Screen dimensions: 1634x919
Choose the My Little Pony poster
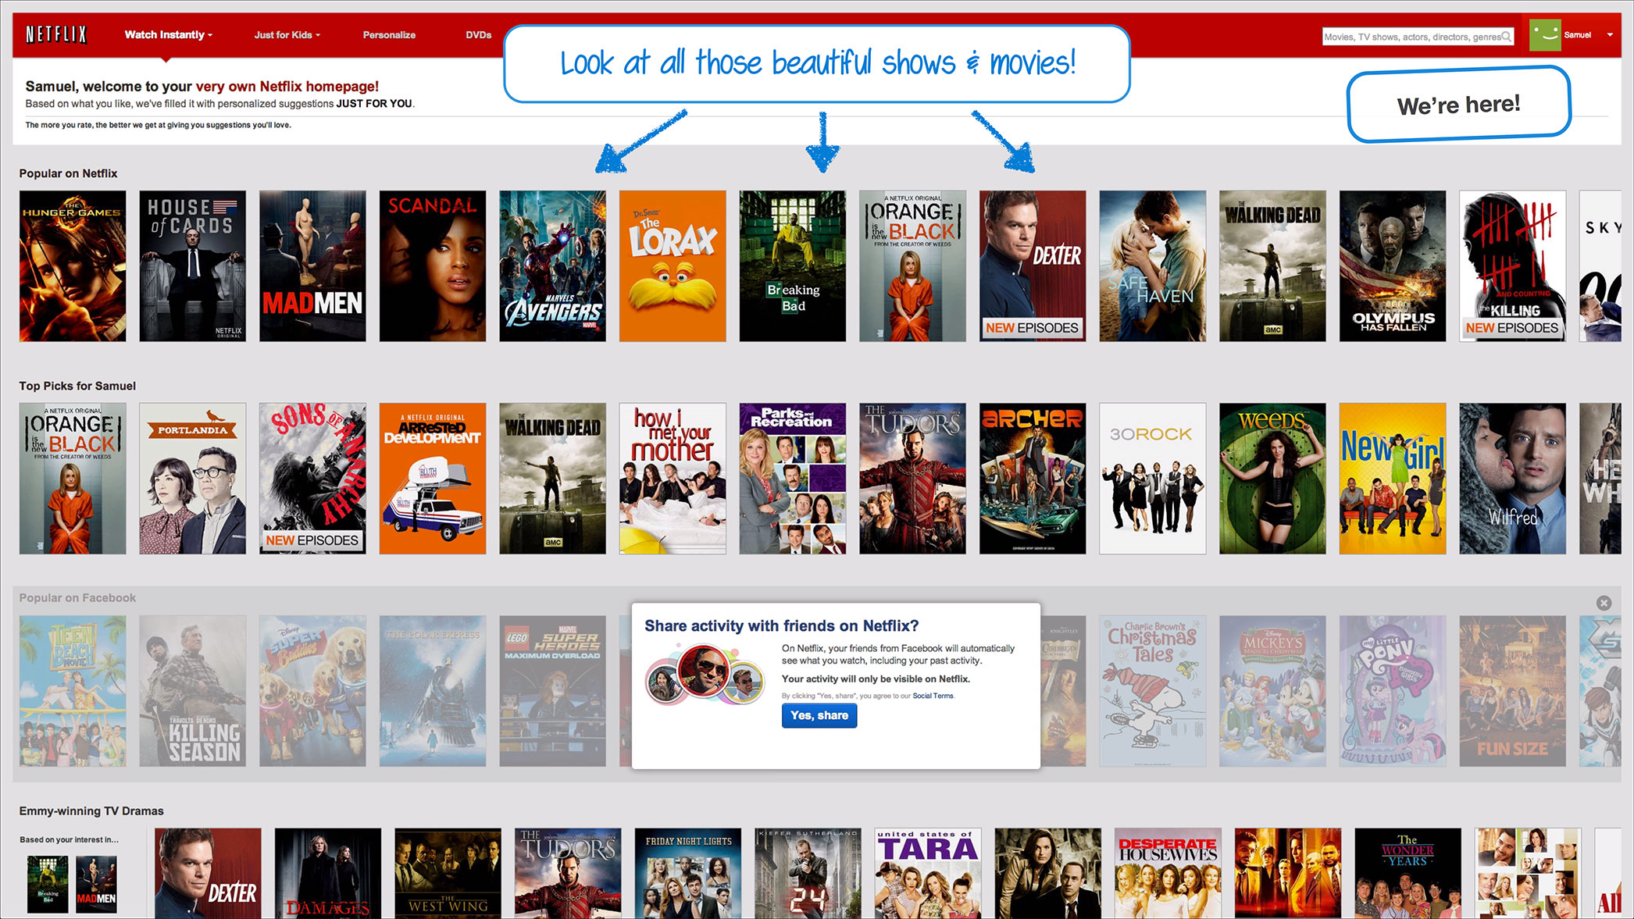(1393, 691)
